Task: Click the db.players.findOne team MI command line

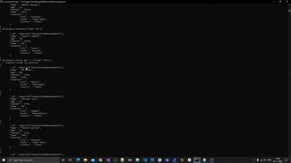Action: coord(22,29)
